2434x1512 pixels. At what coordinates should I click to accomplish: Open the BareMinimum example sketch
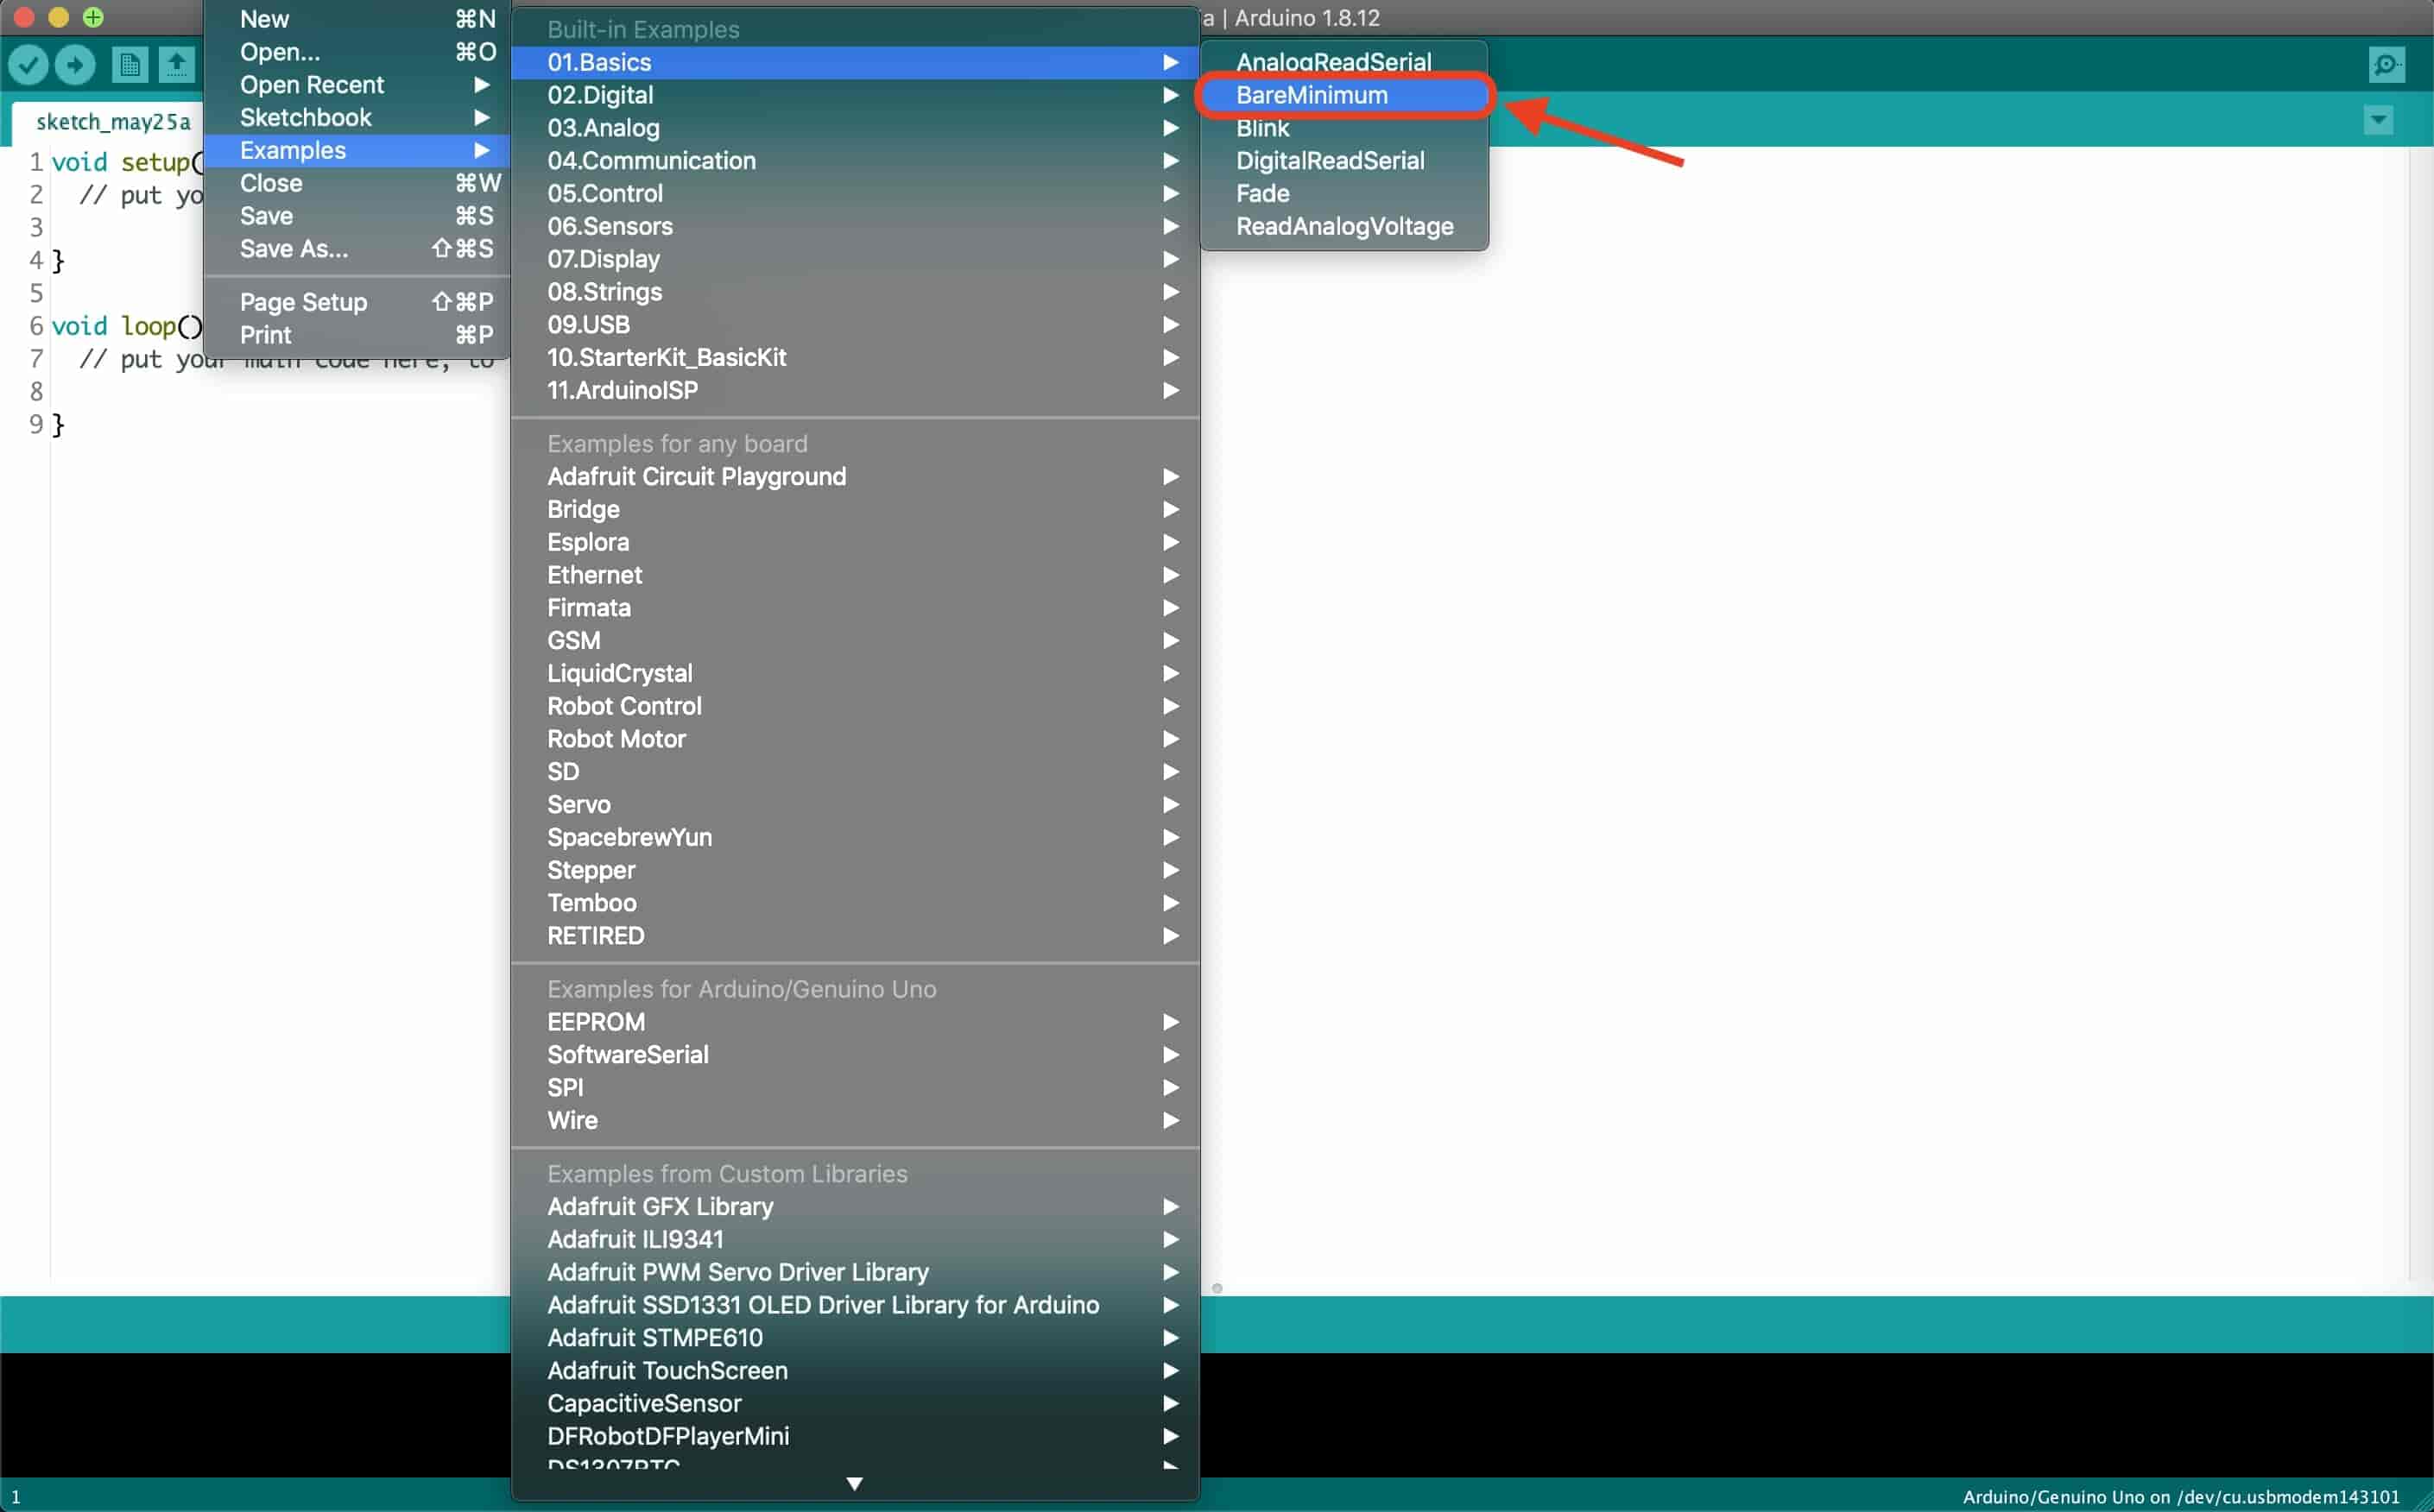1343,96
